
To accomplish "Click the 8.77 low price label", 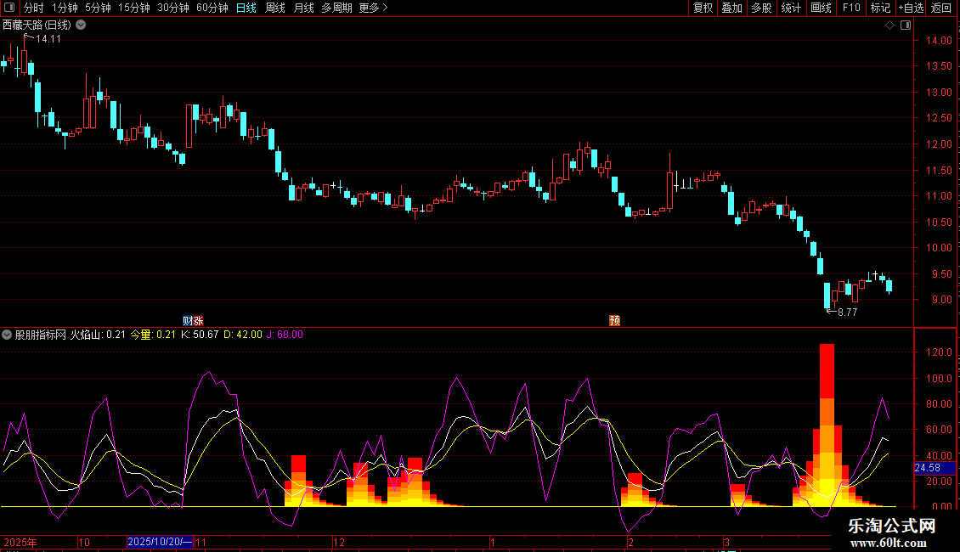I will [847, 313].
